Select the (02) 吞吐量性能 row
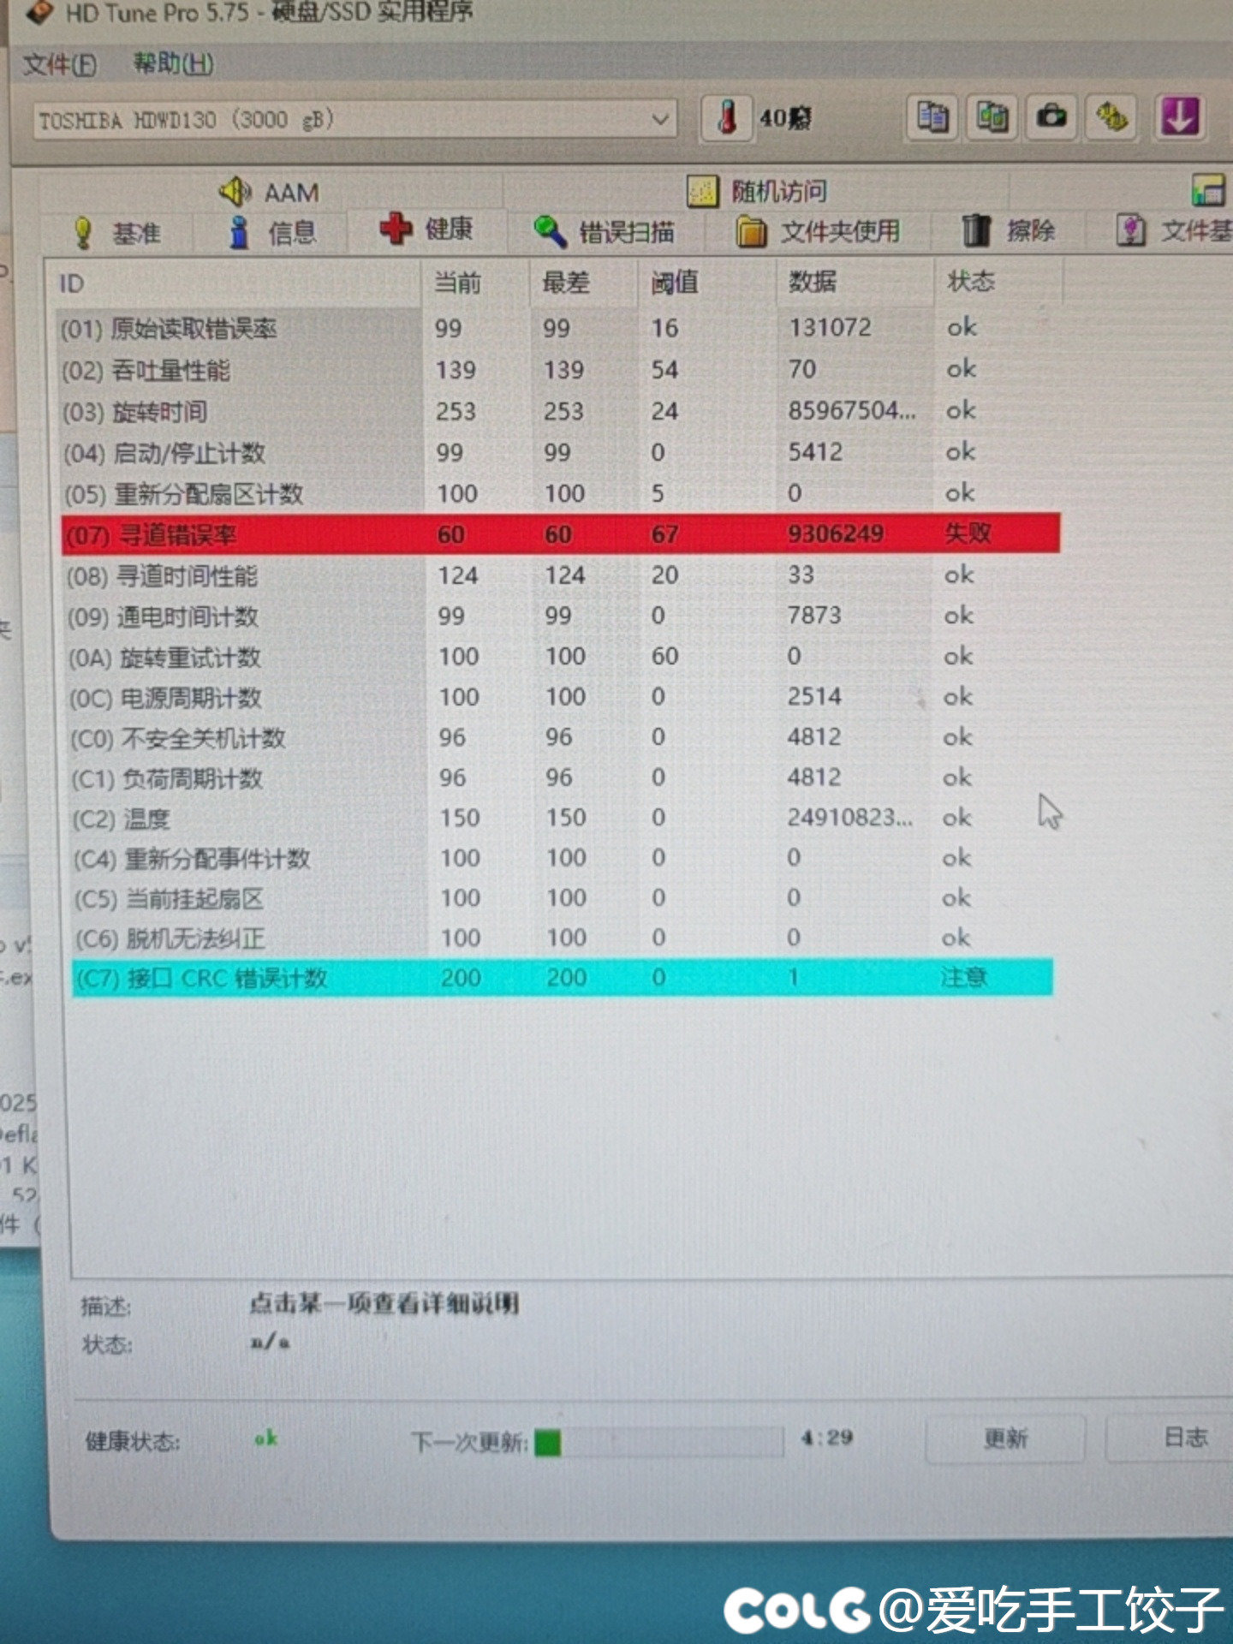The image size is (1233, 1644). (x=560, y=370)
